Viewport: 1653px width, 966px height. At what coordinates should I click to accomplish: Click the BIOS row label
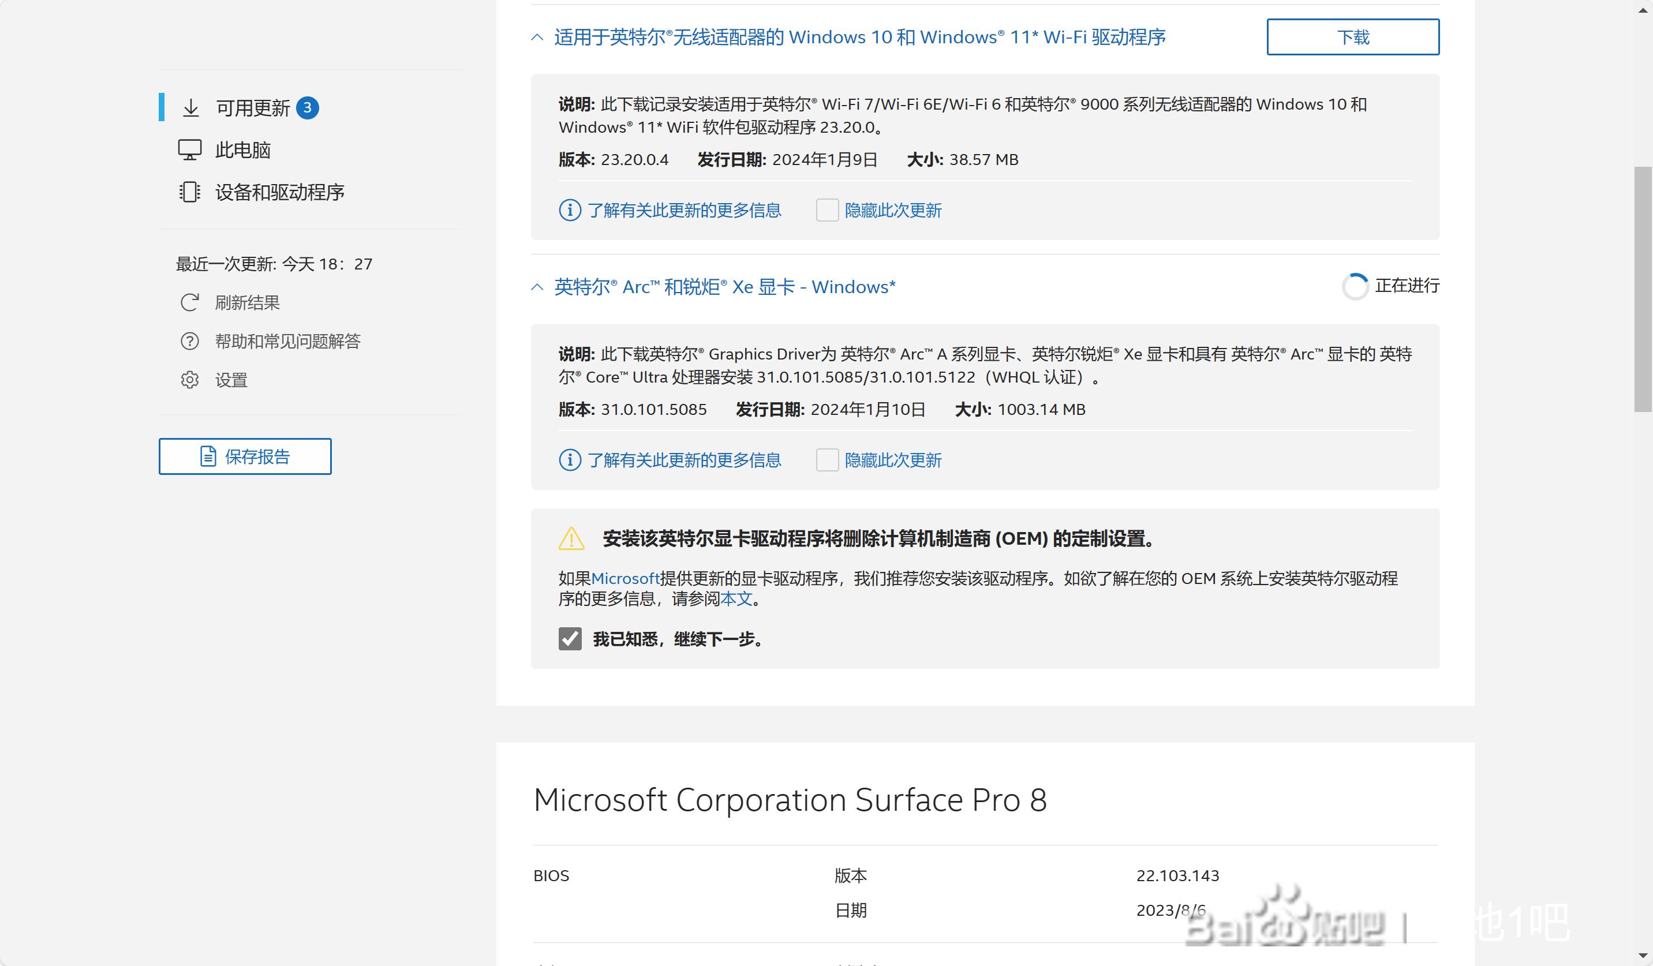[x=551, y=876]
